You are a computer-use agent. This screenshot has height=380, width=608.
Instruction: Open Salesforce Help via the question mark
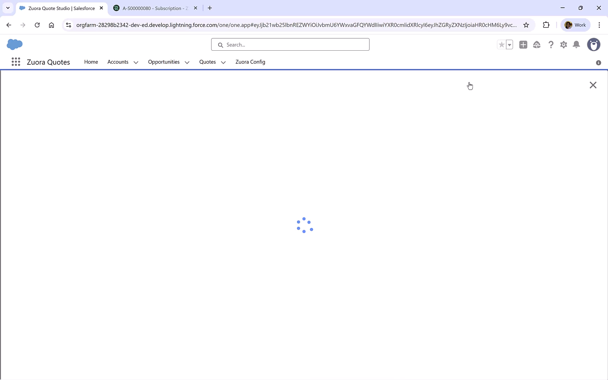551,45
